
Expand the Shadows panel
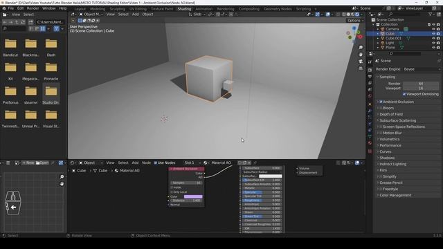pos(387,158)
